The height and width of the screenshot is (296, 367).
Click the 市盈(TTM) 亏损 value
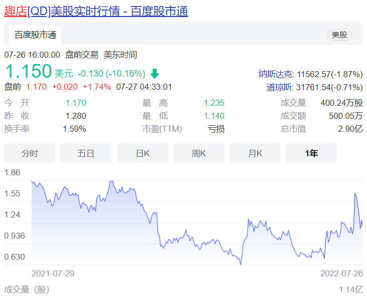pos(216,129)
